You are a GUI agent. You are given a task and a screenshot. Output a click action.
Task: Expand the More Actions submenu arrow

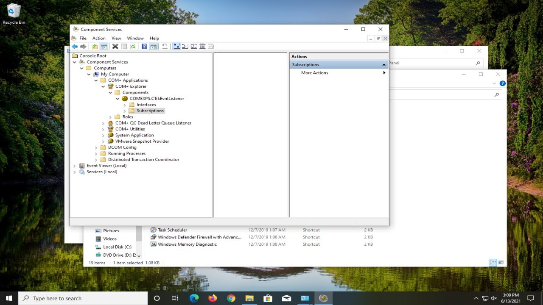coord(384,73)
